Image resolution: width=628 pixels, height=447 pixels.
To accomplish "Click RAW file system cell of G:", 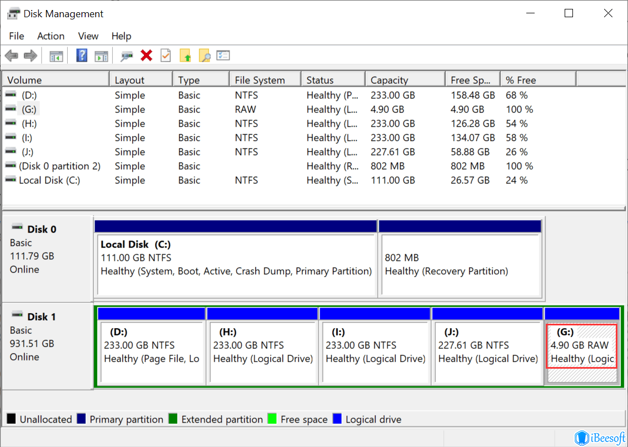I will pos(245,109).
